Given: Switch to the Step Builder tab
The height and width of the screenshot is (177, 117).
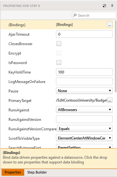Looking at the screenshot, I should (x=37, y=172).
